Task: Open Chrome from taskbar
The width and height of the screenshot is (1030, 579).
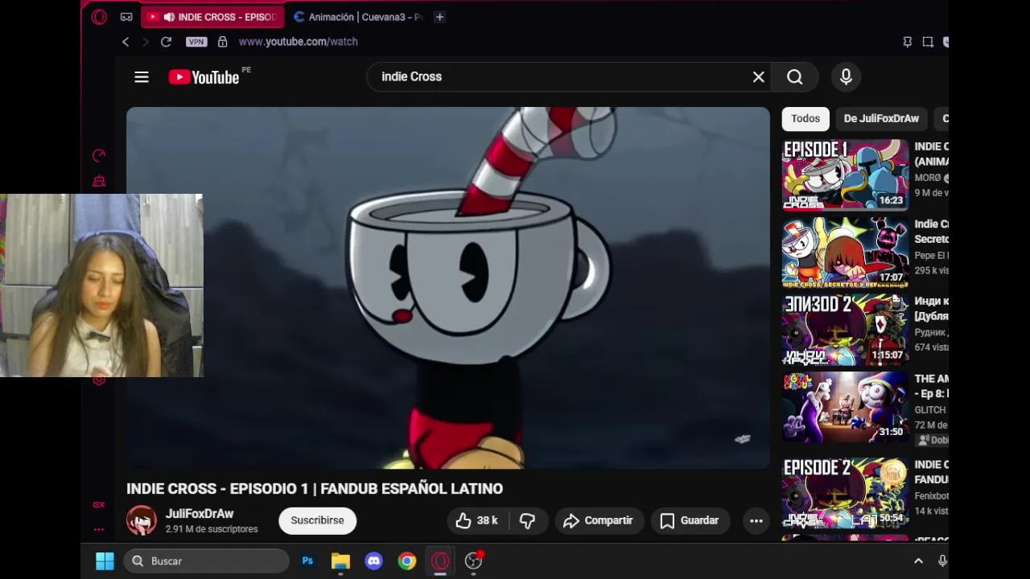Action: point(407,561)
